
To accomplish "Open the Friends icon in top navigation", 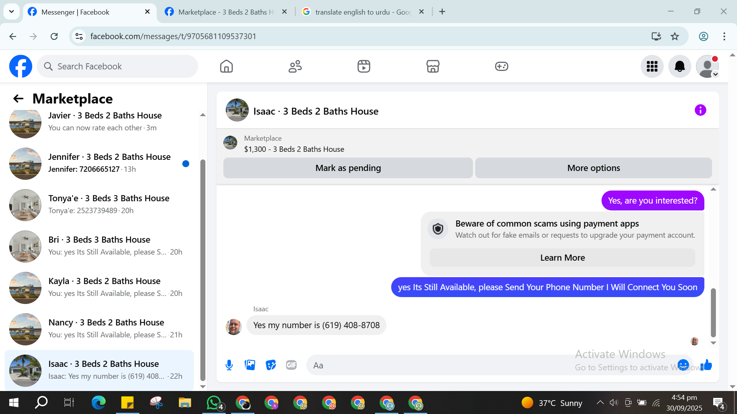I will tap(295, 66).
